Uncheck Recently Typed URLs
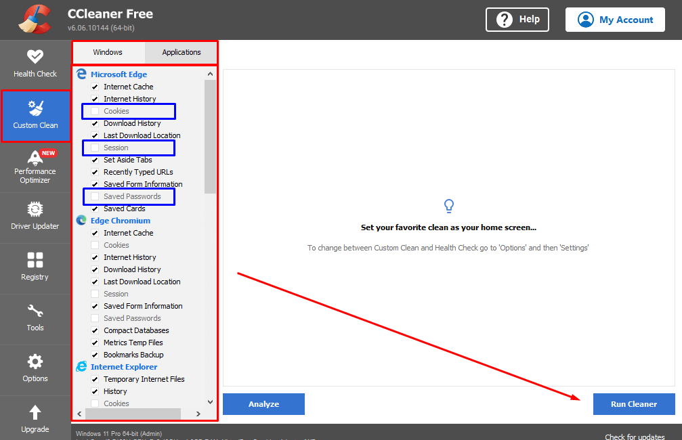The width and height of the screenshot is (682, 440). pyautogui.click(x=95, y=172)
